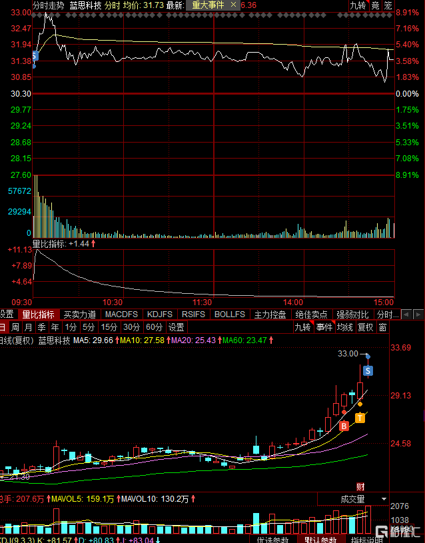
Task: Click the 优选参数 button
Action: pyautogui.click(x=272, y=540)
